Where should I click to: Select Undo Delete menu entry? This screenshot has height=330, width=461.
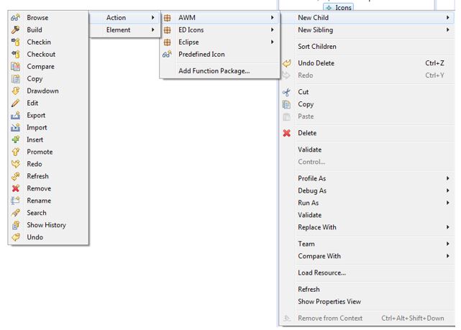316,63
